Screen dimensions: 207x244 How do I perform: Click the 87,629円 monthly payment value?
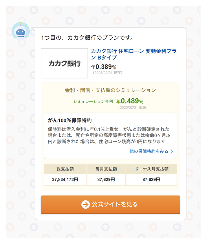(106, 179)
